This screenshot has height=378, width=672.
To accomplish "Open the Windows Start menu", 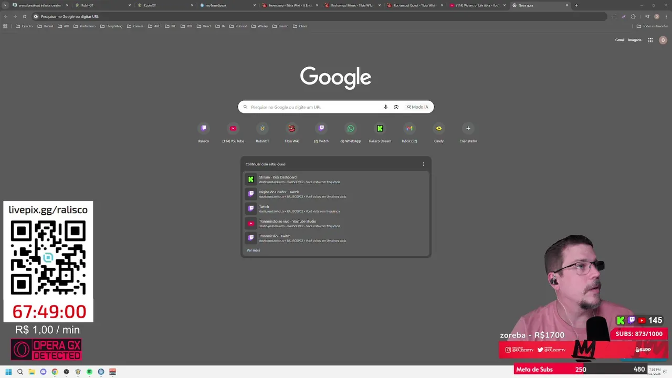I will [8, 372].
